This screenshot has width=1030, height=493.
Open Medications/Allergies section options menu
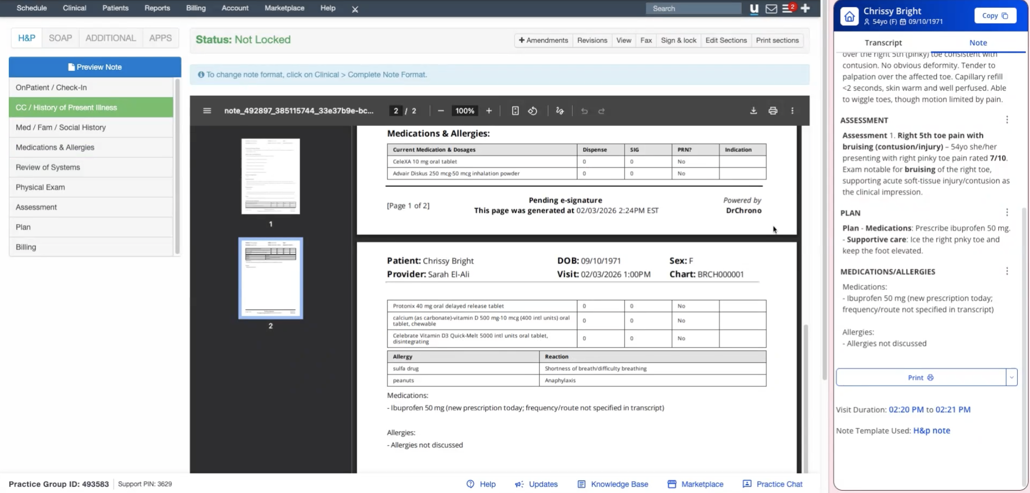(1007, 271)
